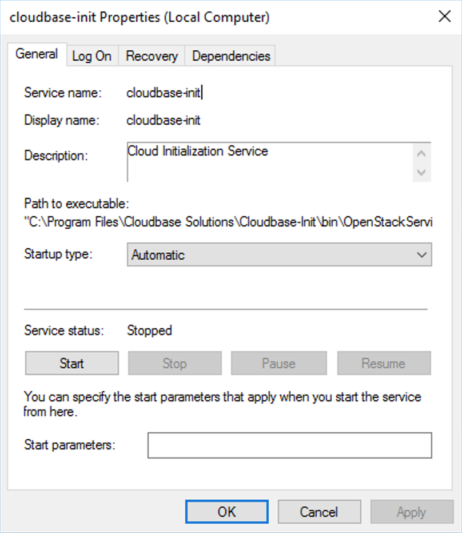The height and width of the screenshot is (533, 462).
Task: Click the Stop service button
Action: pos(174,363)
